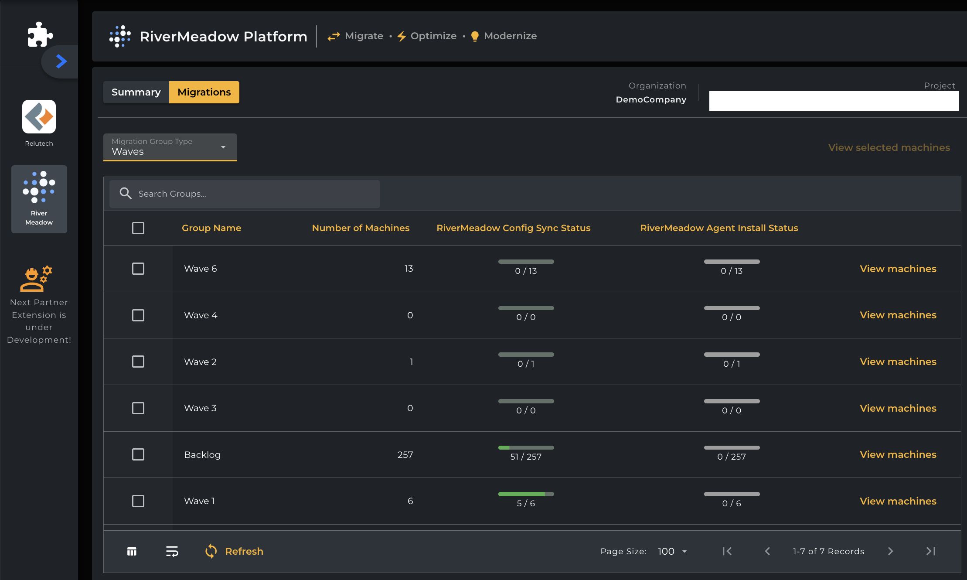
Task: Go to first page icon
Action: pyautogui.click(x=727, y=551)
